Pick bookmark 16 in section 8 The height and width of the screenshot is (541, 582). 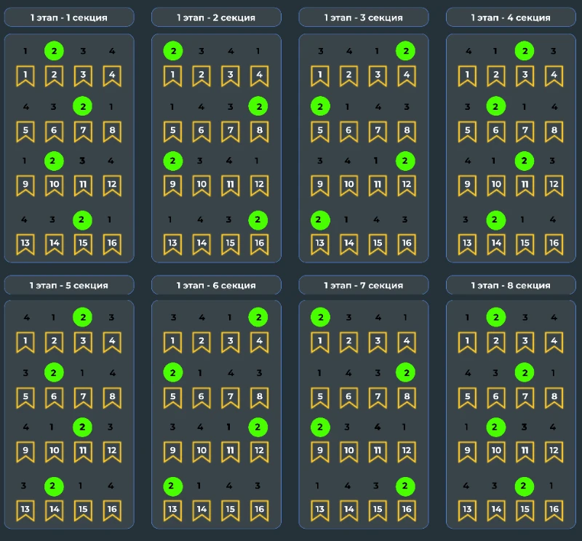point(554,510)
